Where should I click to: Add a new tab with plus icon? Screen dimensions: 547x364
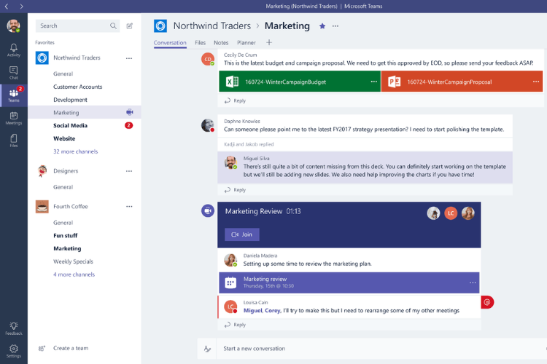(x=269, y=42)
